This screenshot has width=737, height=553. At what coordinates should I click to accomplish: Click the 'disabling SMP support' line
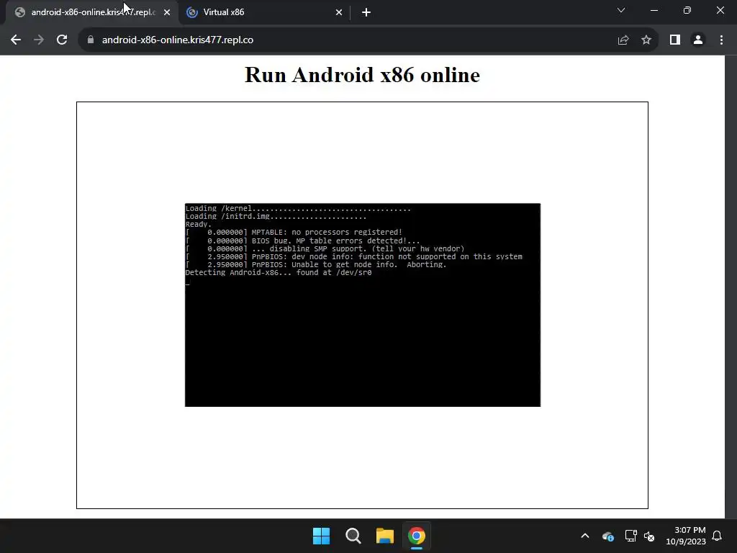pyautogui.click(x=325, y=248)
